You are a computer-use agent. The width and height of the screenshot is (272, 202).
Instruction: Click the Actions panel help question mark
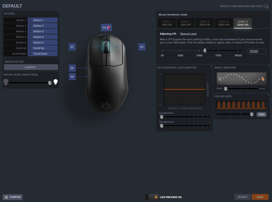pos(58,12)
